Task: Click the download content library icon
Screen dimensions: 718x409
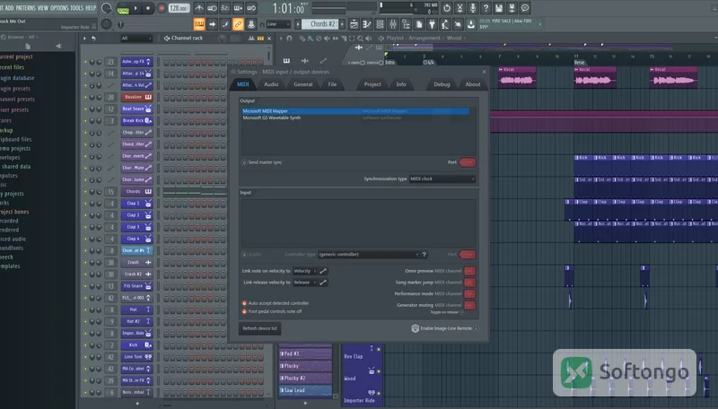Action: (470, 24)
